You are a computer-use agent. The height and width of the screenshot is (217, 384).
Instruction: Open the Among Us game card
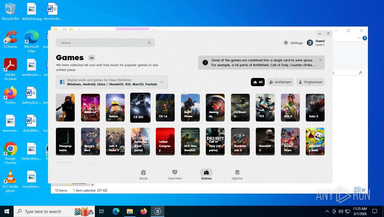215,108
